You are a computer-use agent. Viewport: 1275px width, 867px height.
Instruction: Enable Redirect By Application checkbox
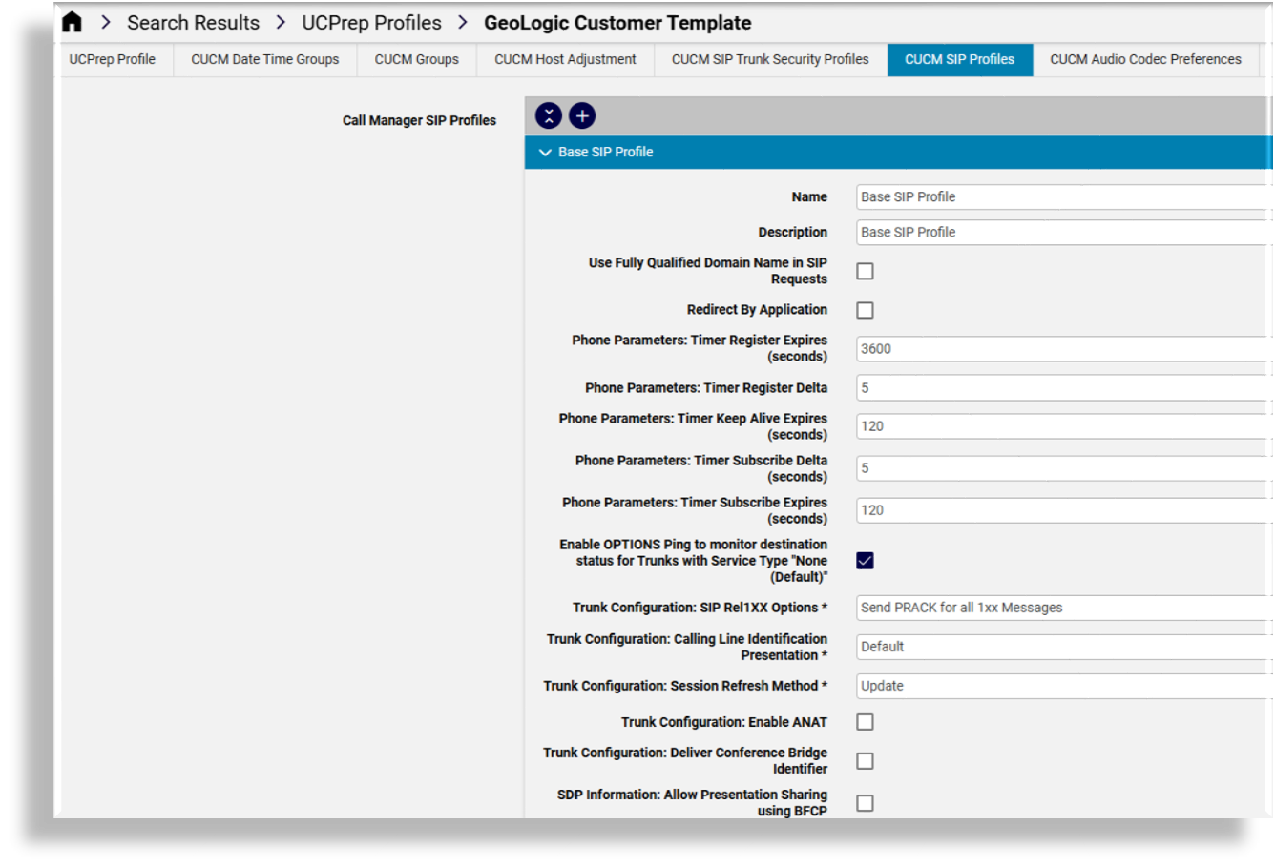(x=865, y=310)
